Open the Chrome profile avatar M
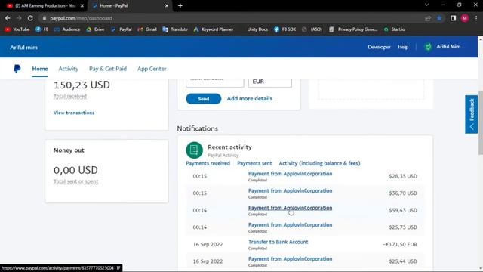 click(465, 18)
